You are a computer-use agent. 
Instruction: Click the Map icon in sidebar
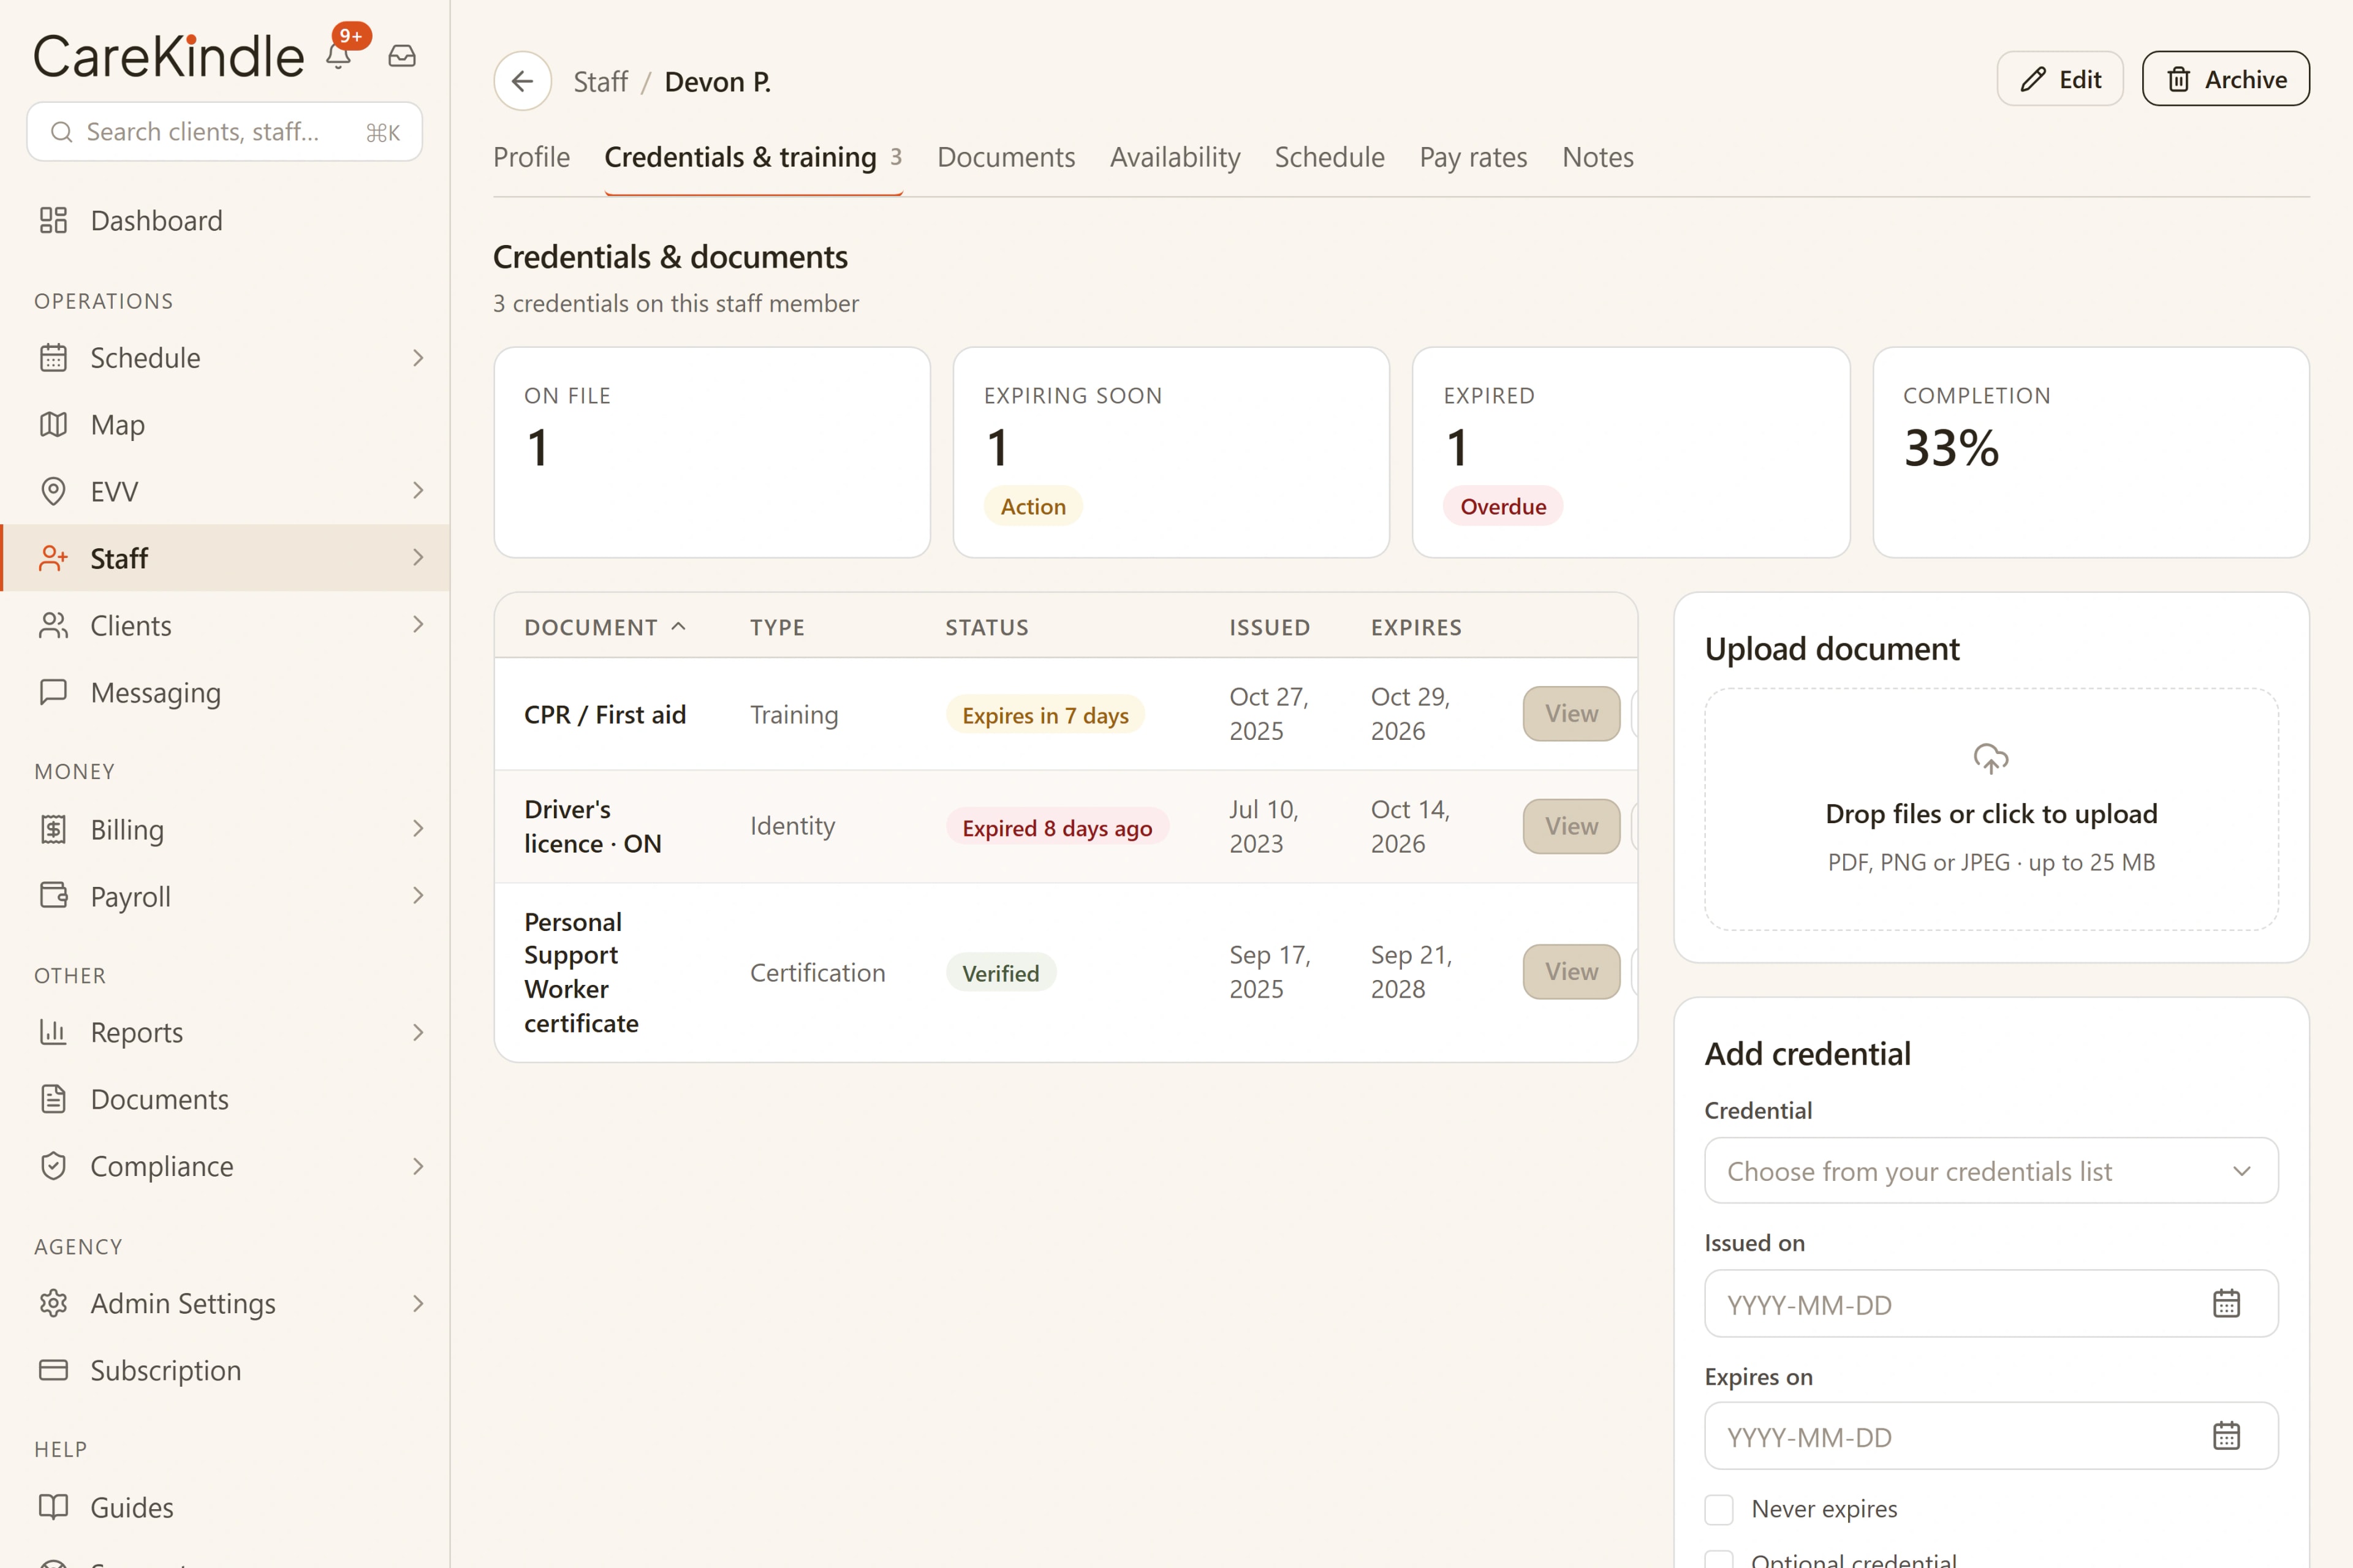tap(53, 425)
